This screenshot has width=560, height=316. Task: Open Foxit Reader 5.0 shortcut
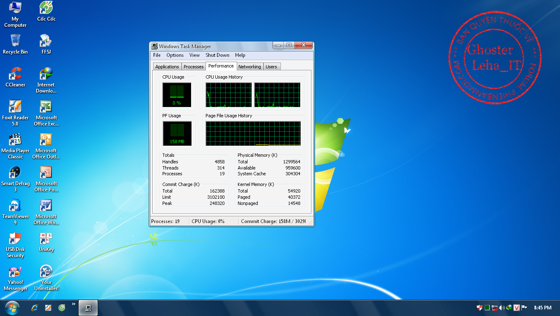15,107
